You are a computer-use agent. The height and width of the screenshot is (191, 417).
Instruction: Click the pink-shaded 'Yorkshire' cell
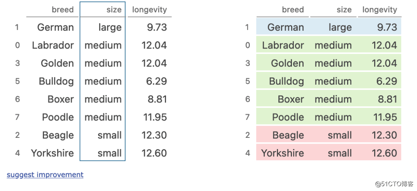click(283, 153)
